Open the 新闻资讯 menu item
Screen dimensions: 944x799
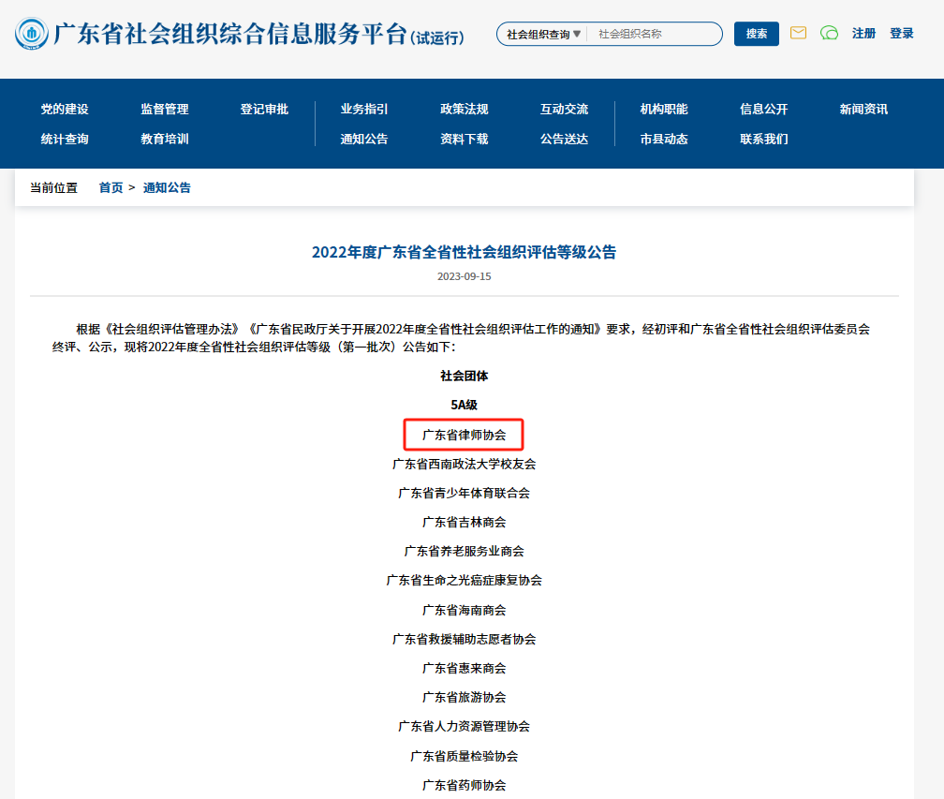click(863, 109)
